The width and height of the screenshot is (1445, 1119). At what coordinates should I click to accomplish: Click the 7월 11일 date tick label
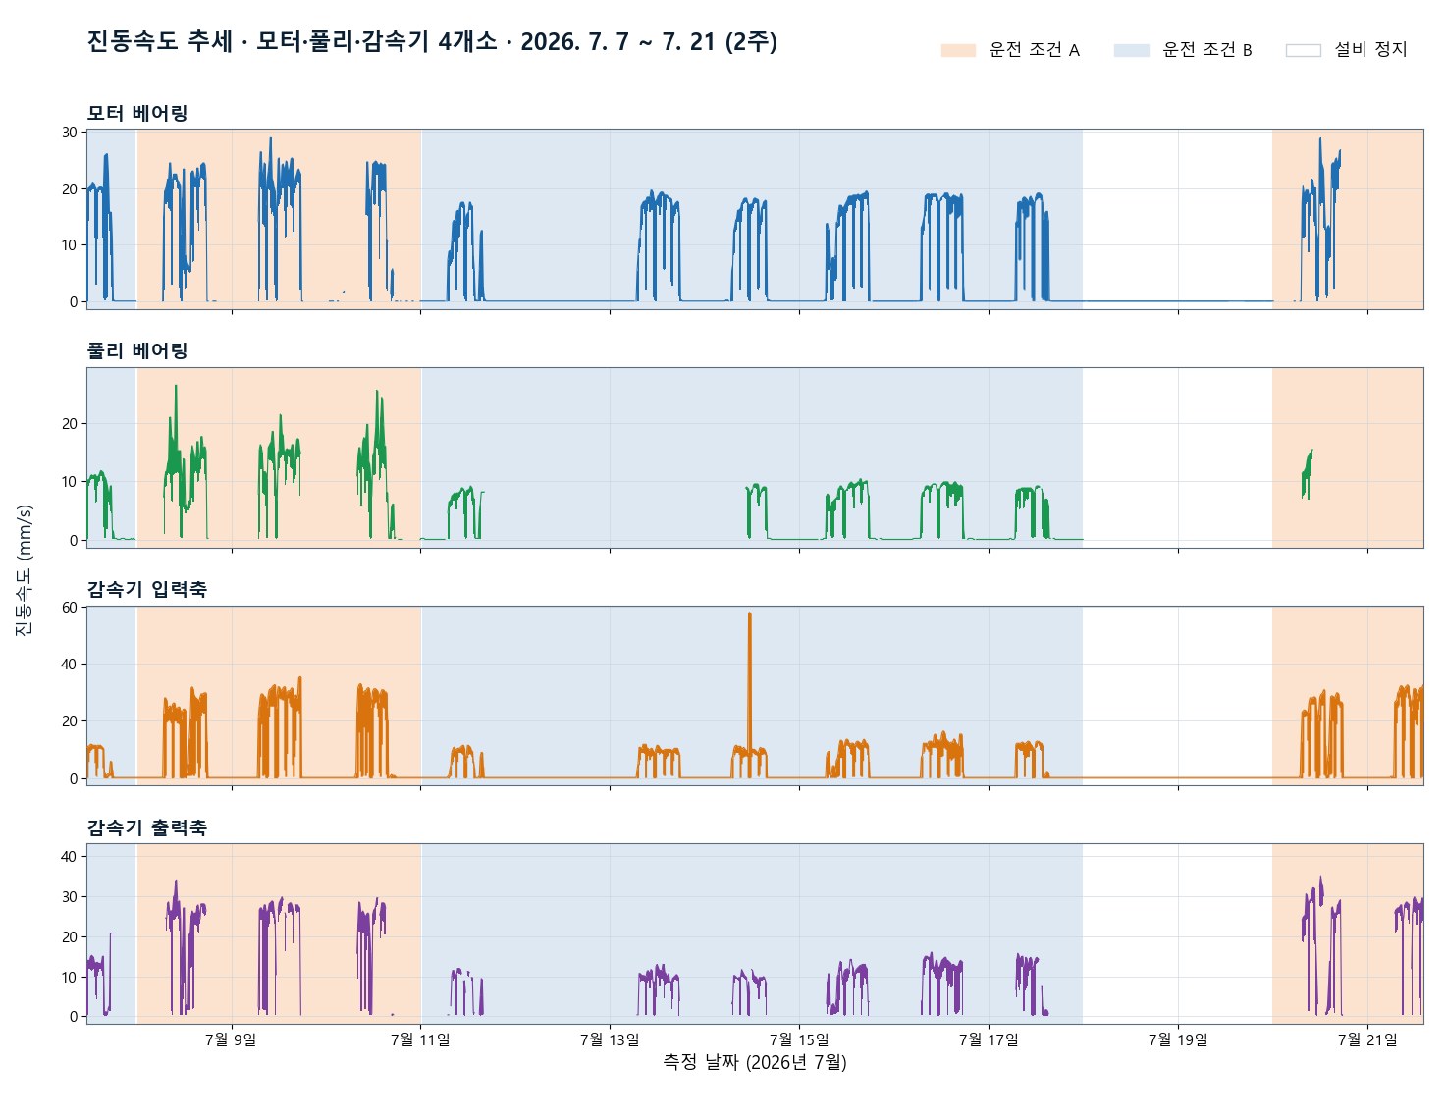point(420,1039)
